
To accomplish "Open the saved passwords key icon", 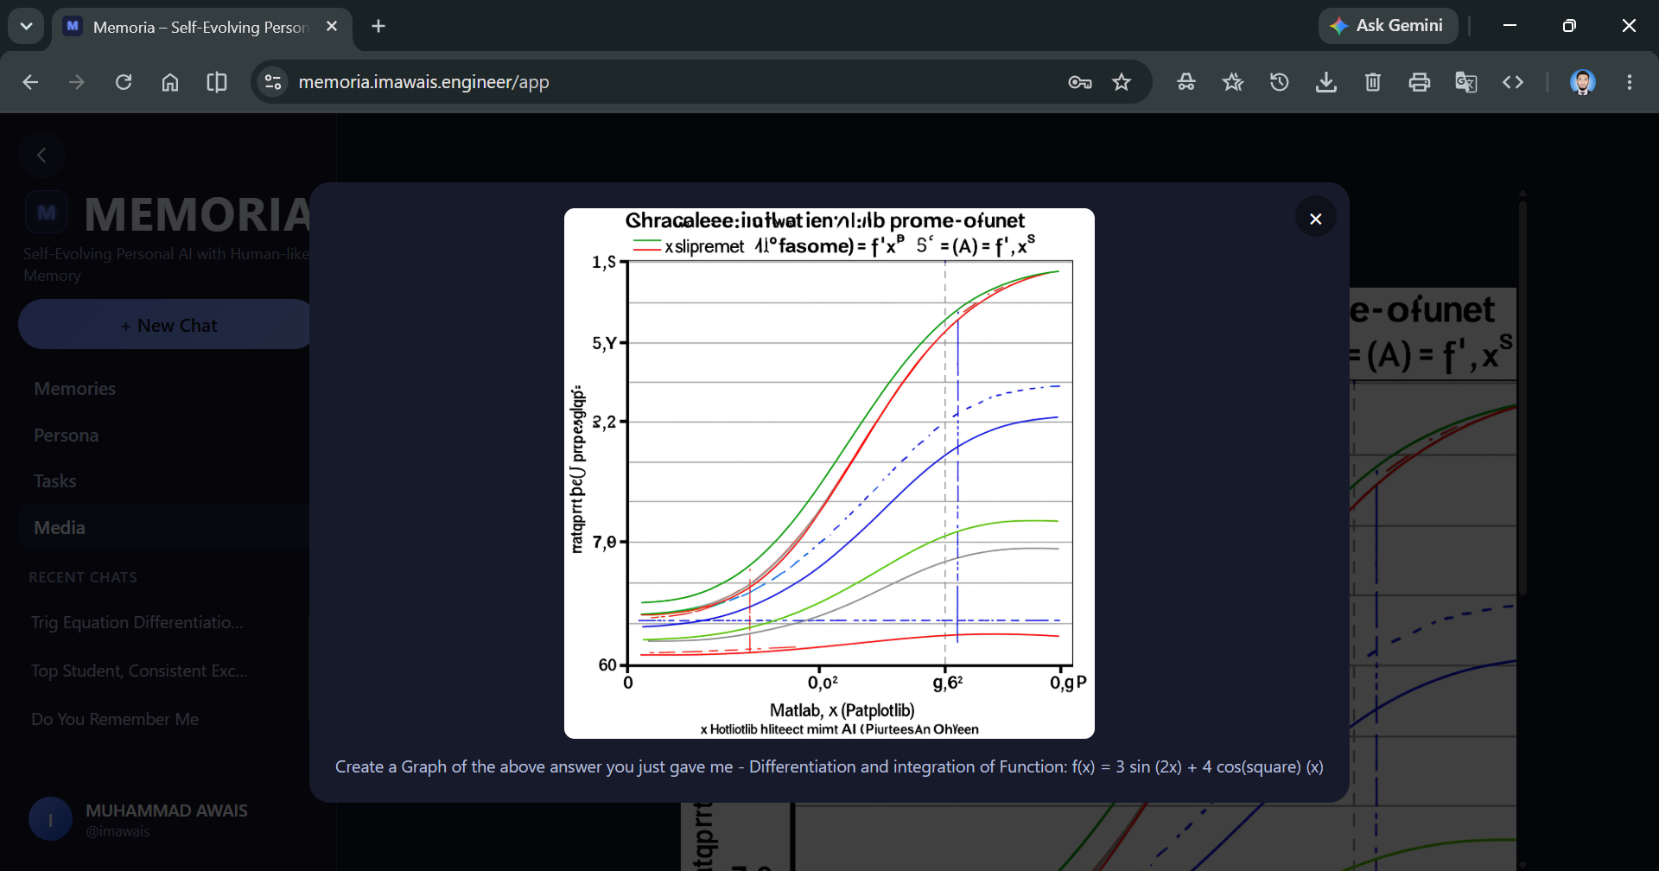I will tap(1080, 82).
